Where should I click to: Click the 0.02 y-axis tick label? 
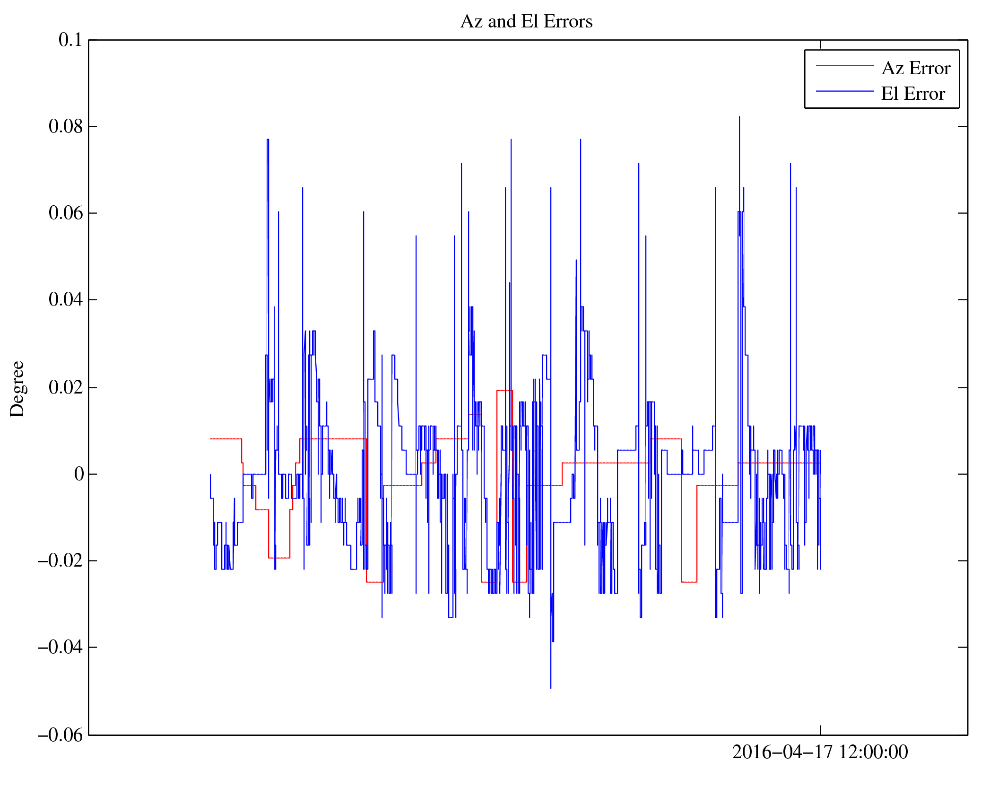click(x=66, y=387)
